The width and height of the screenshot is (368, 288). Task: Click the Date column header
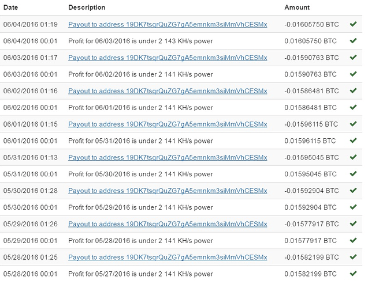(x=11, y=7)
